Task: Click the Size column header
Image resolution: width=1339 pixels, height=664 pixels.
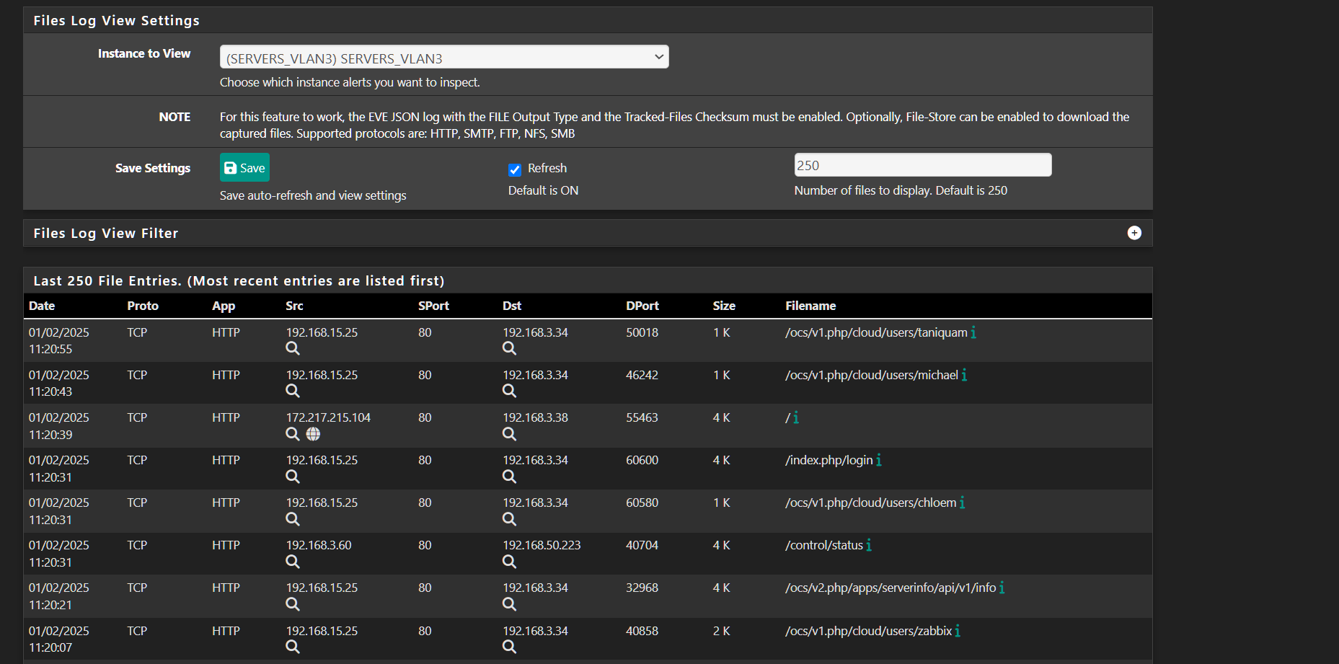Action: pos(724,306)
